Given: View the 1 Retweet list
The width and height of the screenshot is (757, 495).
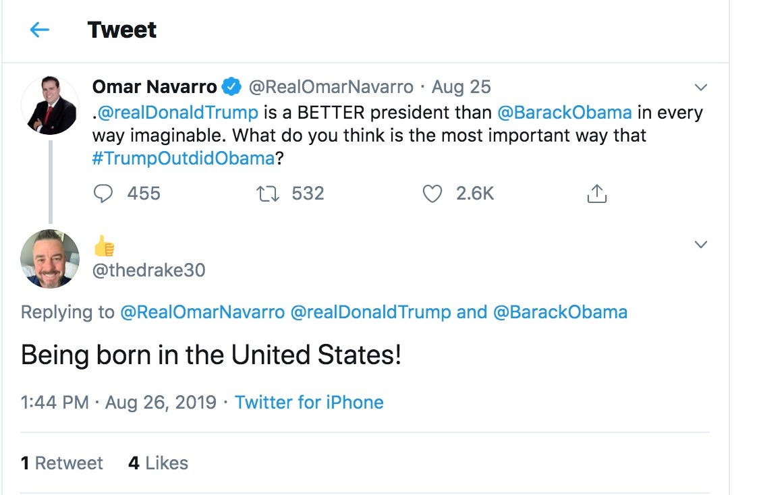Looking at the screenshot, I should coord(62,463).
